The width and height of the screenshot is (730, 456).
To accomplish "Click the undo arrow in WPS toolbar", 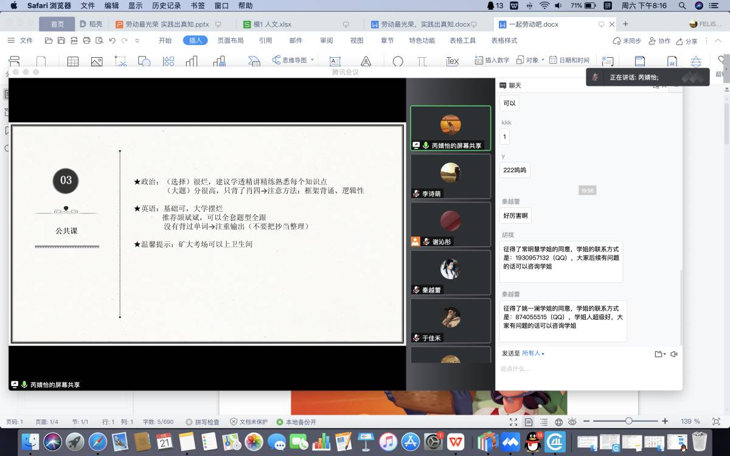I will tap(112, 41).
